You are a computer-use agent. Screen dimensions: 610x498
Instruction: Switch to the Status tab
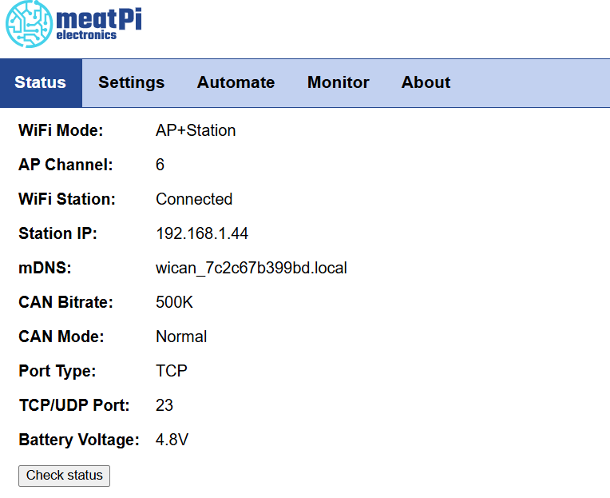pyautogui.click(x=40, y=82)
